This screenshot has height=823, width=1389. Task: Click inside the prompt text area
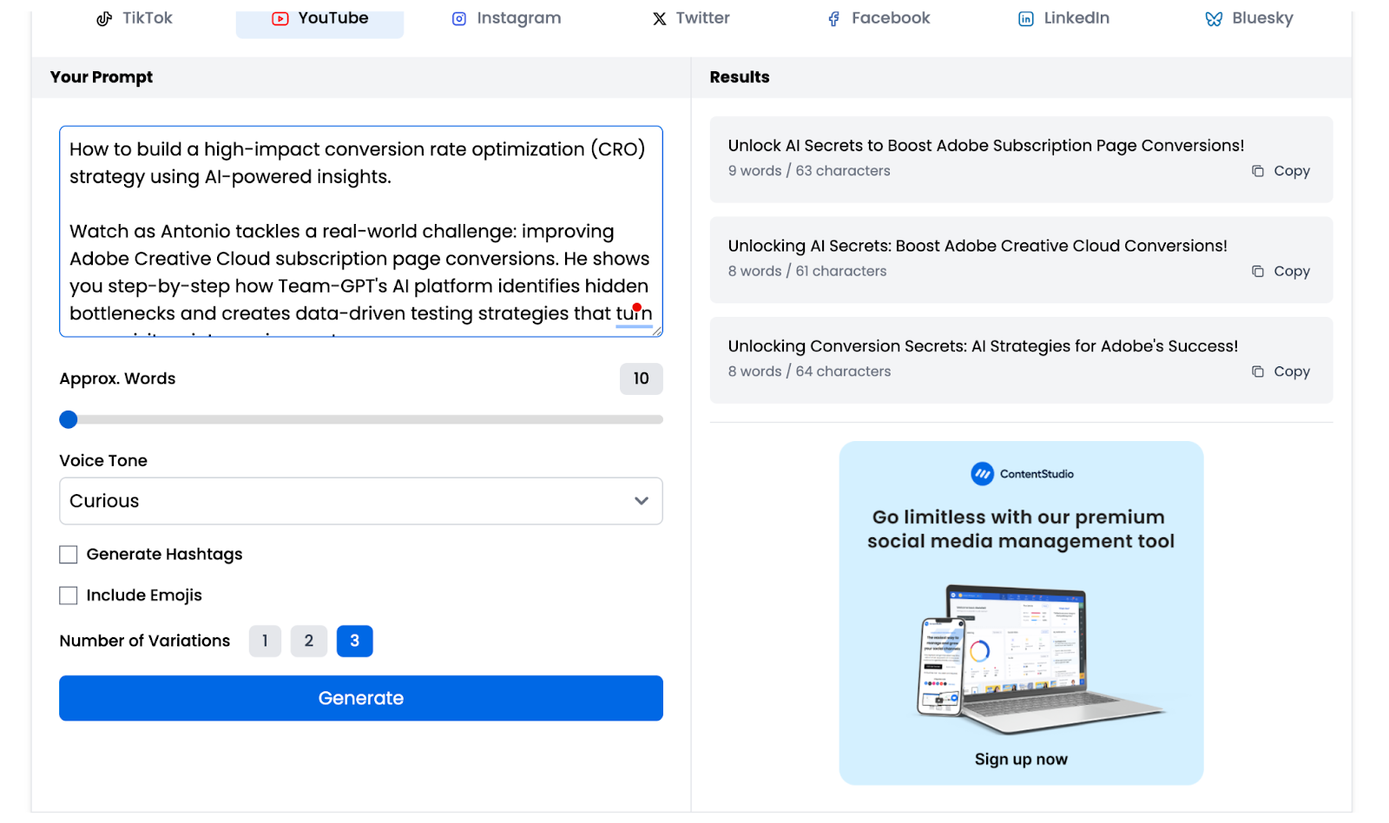[x=360, y=231]
